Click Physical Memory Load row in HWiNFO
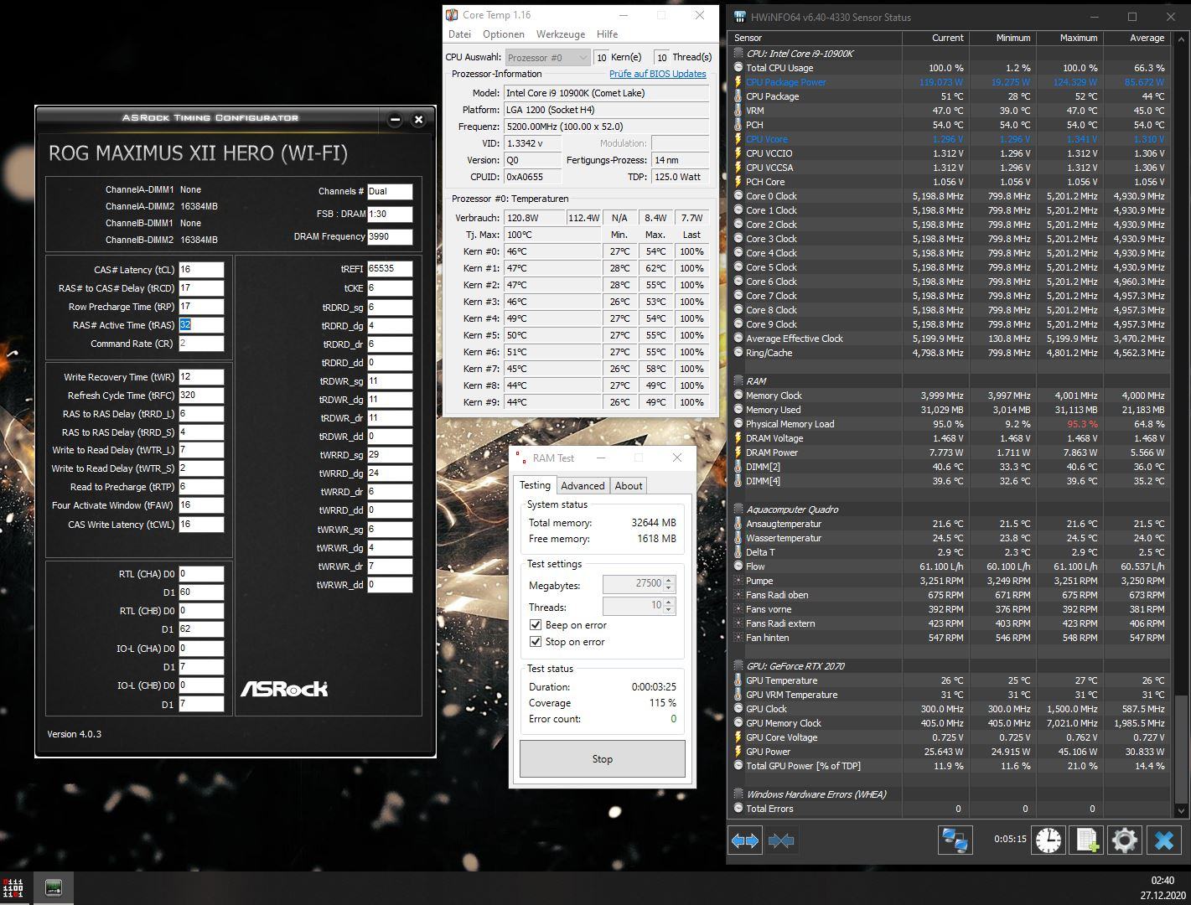 tap(950, 424)
